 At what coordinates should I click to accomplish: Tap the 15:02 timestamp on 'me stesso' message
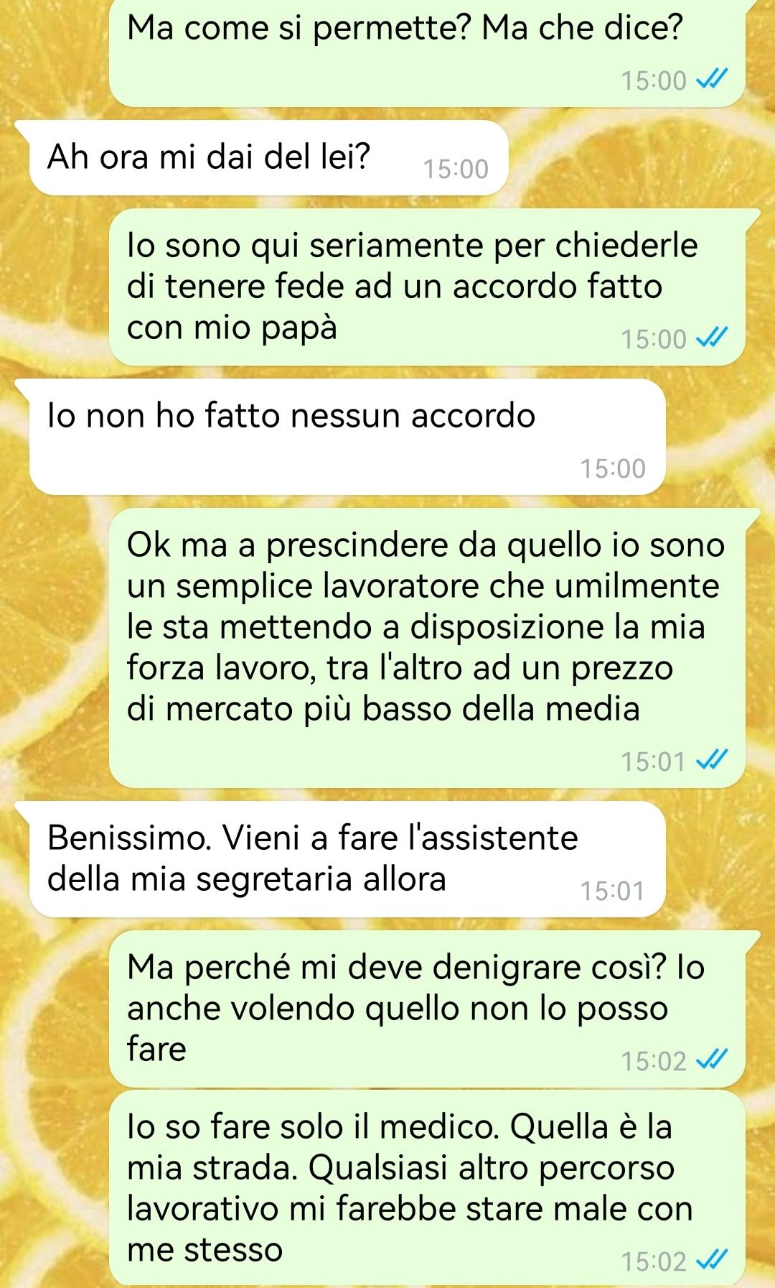pyautogui.click(x=654, y=1261)
